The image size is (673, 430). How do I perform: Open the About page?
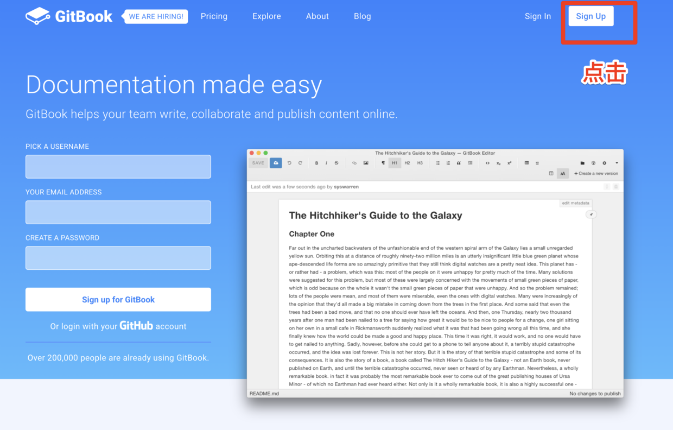(317, 16)
